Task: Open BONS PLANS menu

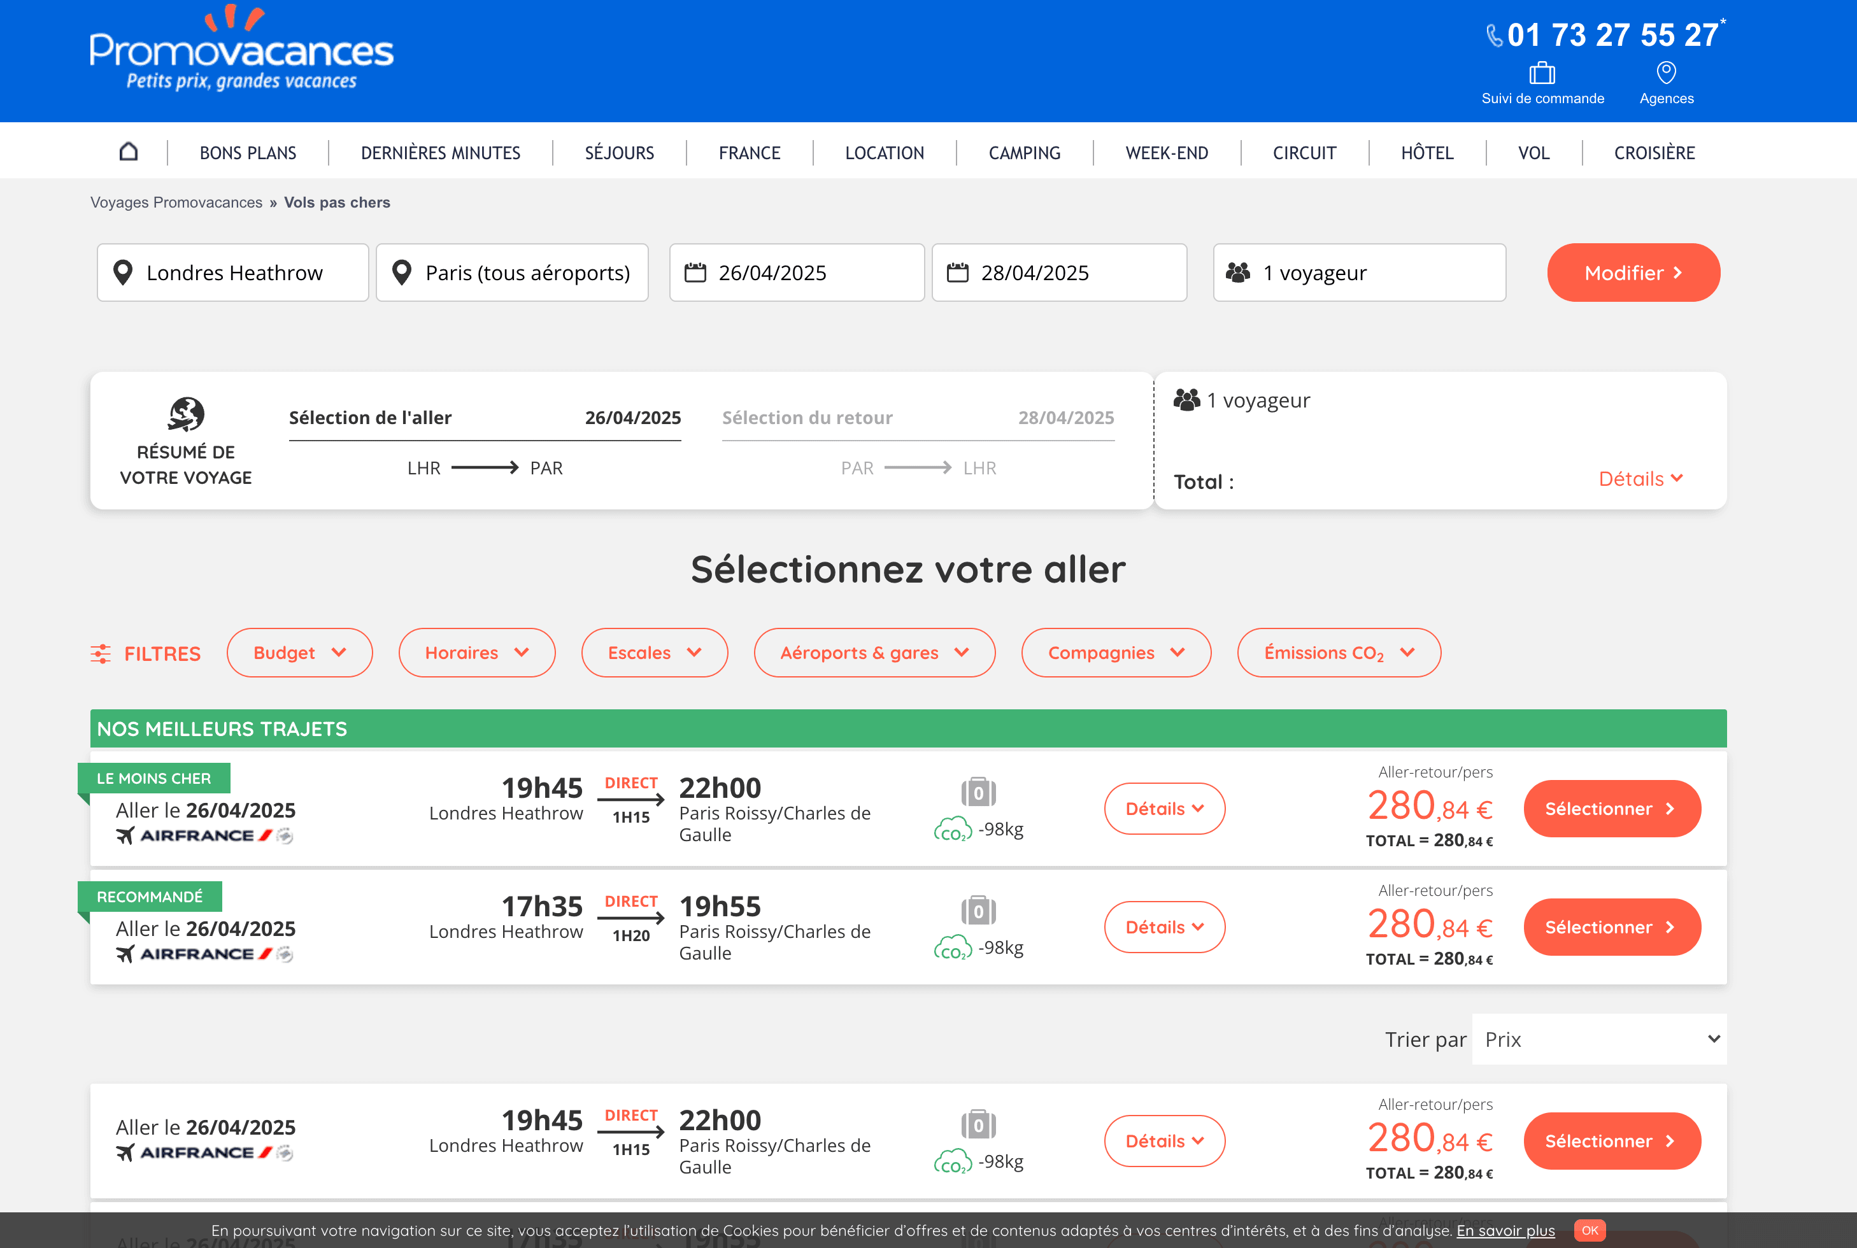Action: click(248, 152)
